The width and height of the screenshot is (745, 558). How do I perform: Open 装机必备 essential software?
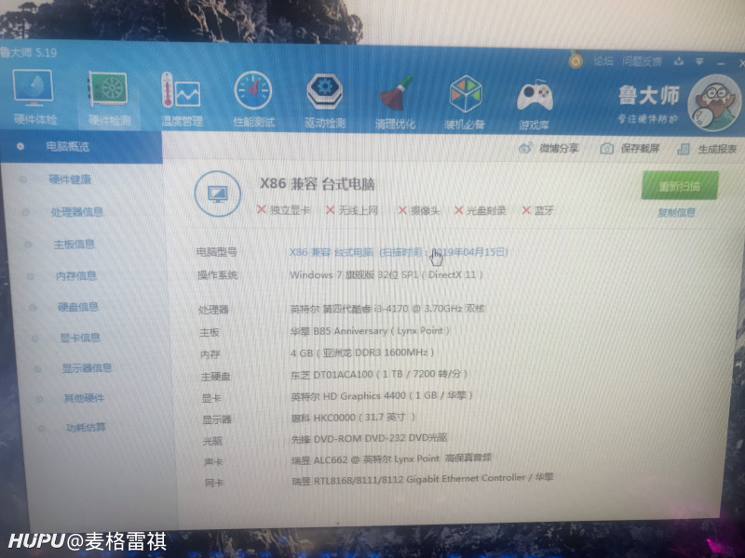click(x=465, y=102)
